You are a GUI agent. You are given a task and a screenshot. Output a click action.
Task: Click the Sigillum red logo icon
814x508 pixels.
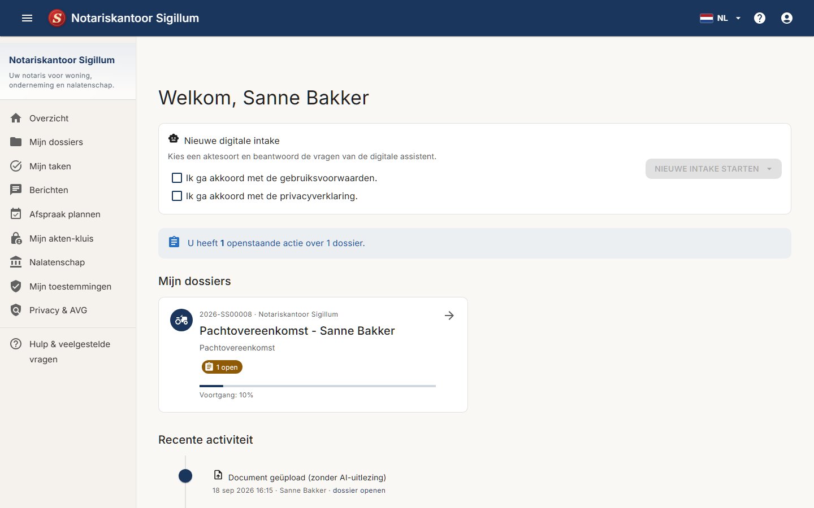pyautogui.click(x=57, y=18)
